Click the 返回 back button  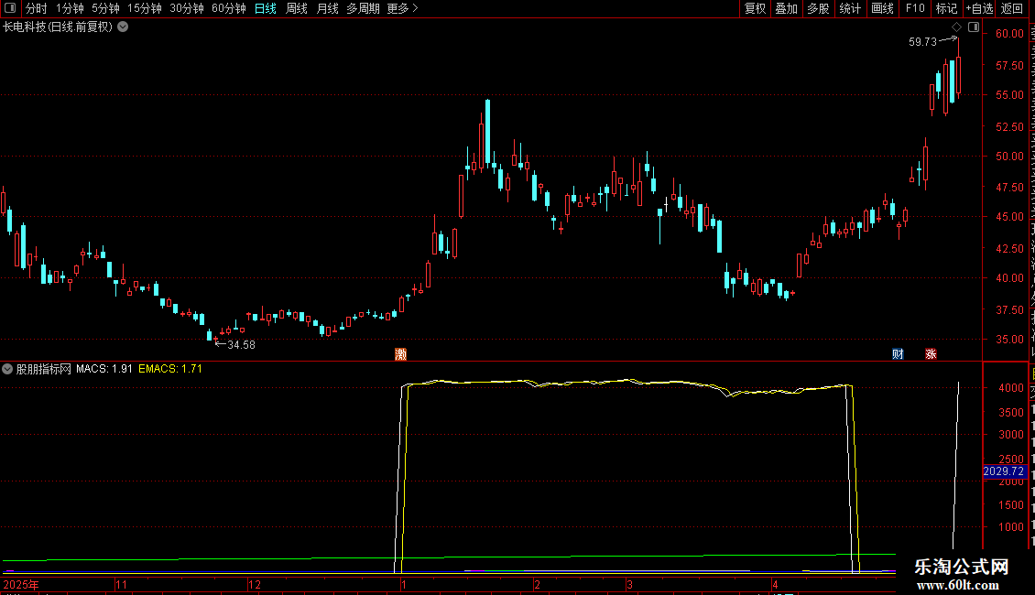(1012, 8)
